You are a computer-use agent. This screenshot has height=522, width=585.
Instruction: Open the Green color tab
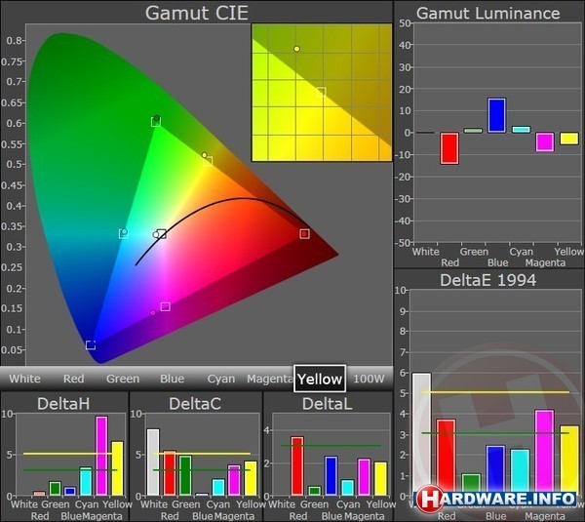pyautogui.click(x=123, y=379)
